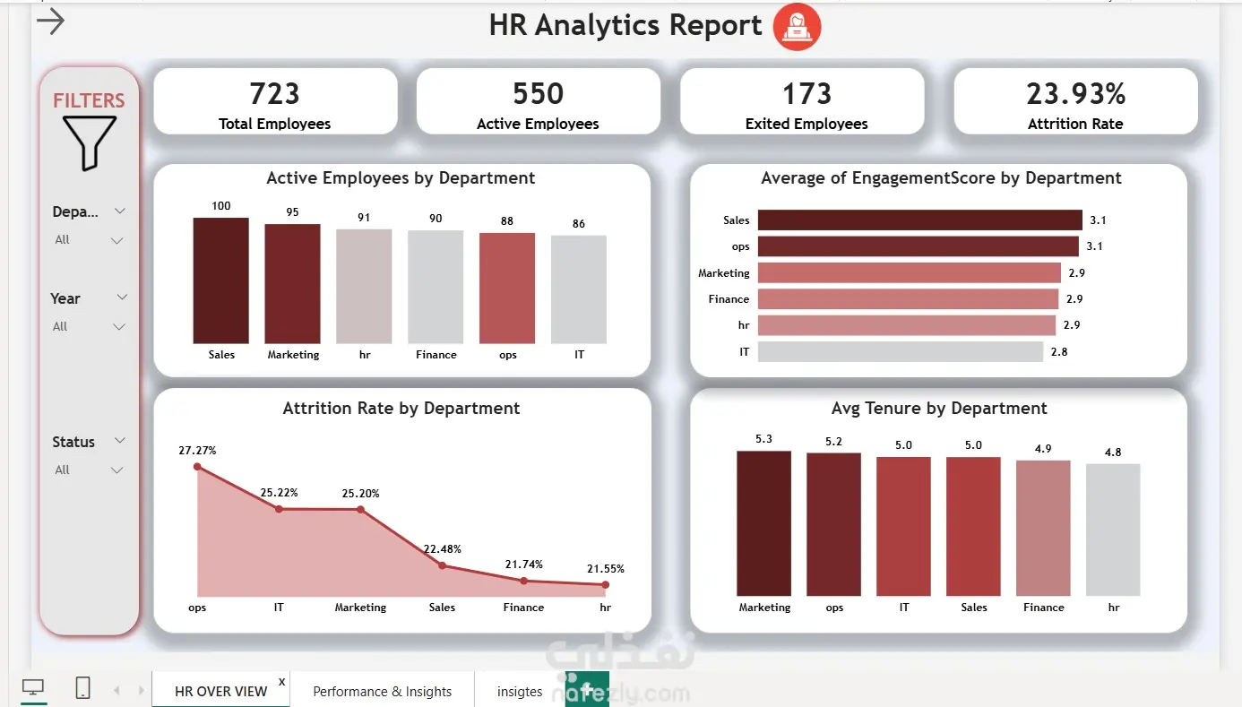Select Sales bar in Active Employees chart

[x=220, y=280]
